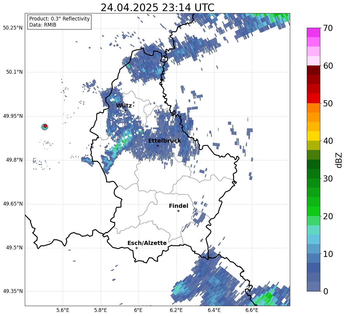Click the colorbar tick label 30

pos(328,179)
